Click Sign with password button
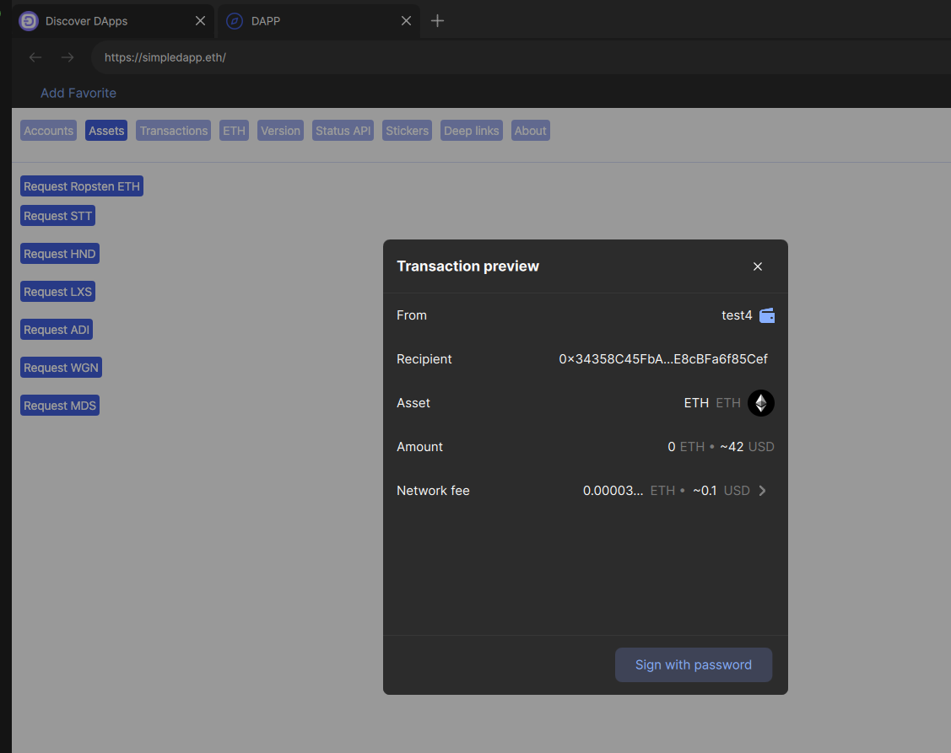This screenshot has width=951, height=753. coord(694,664)
